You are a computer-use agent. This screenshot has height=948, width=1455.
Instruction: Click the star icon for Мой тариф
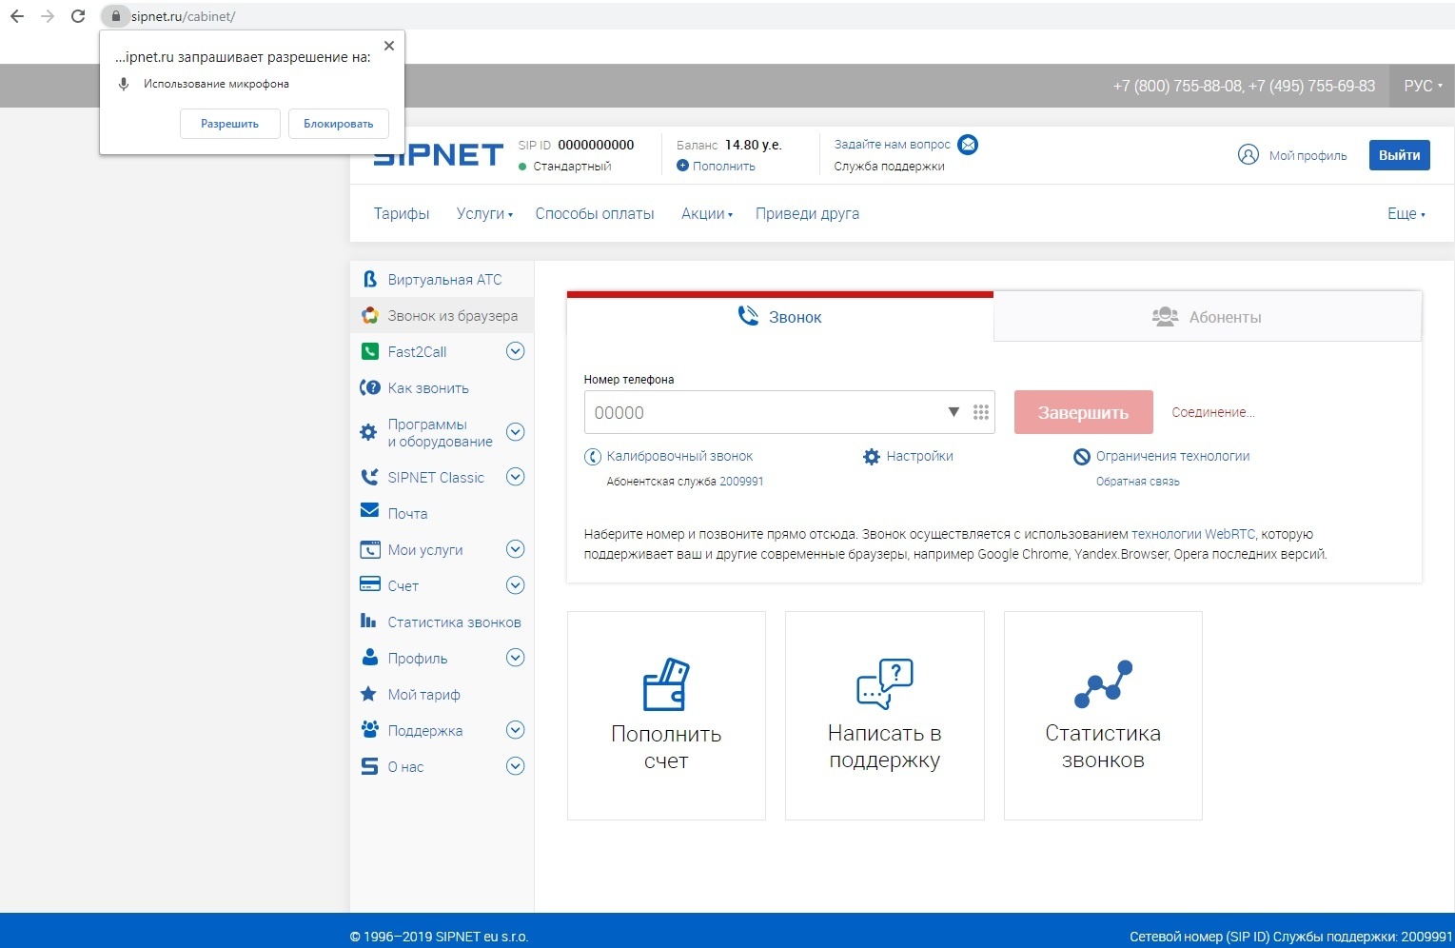(x=368, y=694)
